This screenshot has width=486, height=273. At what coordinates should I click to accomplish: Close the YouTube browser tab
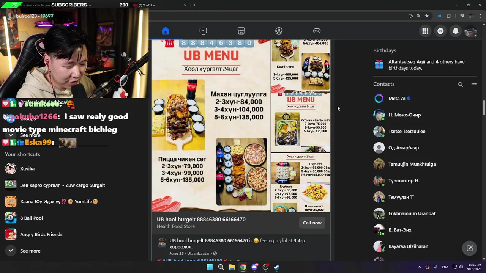click(x=185, y=5)
